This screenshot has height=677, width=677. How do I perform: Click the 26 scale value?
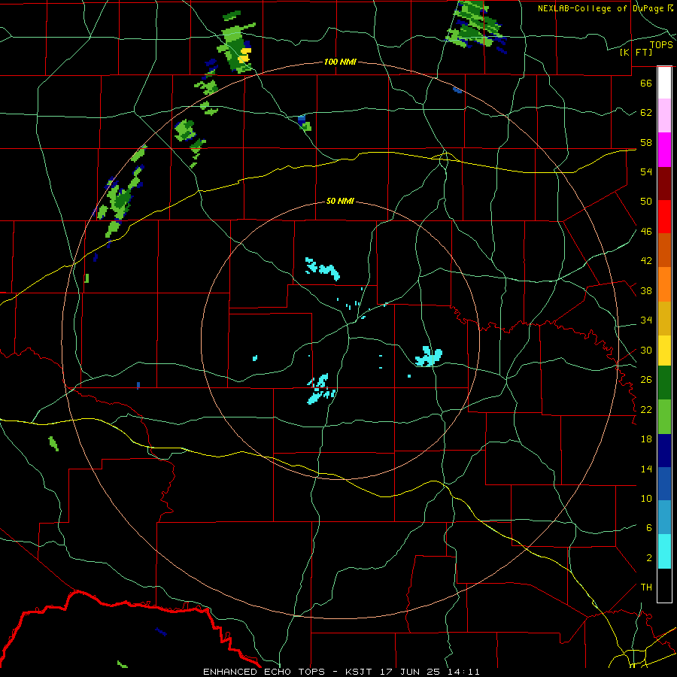point(646,380)
